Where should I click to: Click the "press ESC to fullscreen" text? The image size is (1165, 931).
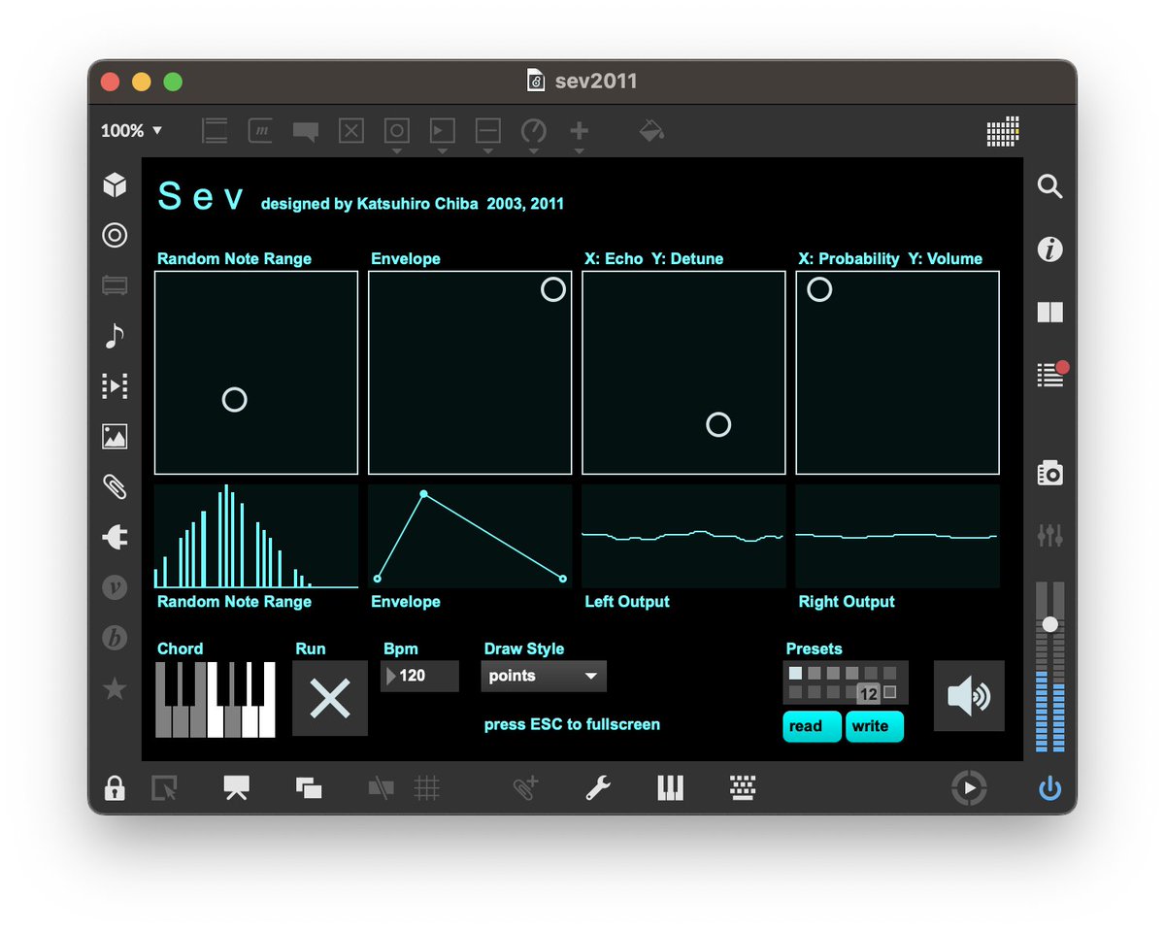coord(572,724)
